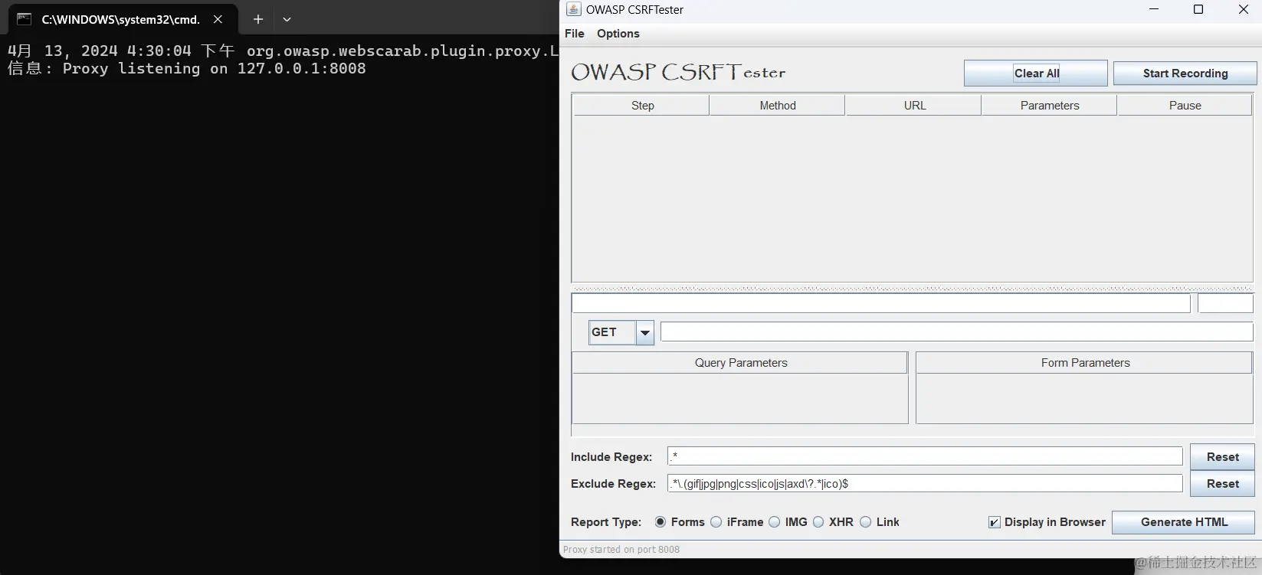Click Start Recording button
Screen dimensions: 1262x575
(x=1185, y=74)
